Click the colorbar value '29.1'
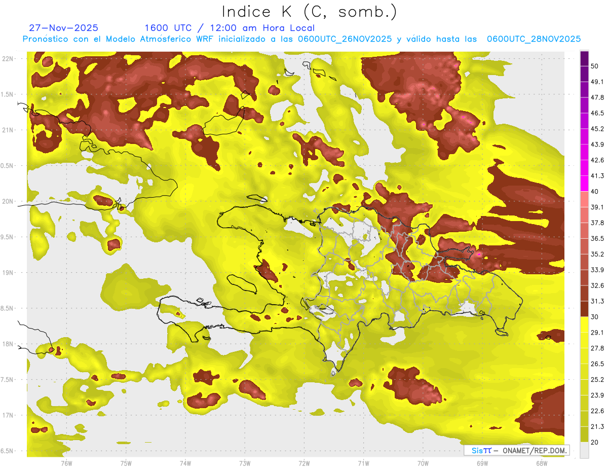This screenshot has height=470, width=608. 597,332
